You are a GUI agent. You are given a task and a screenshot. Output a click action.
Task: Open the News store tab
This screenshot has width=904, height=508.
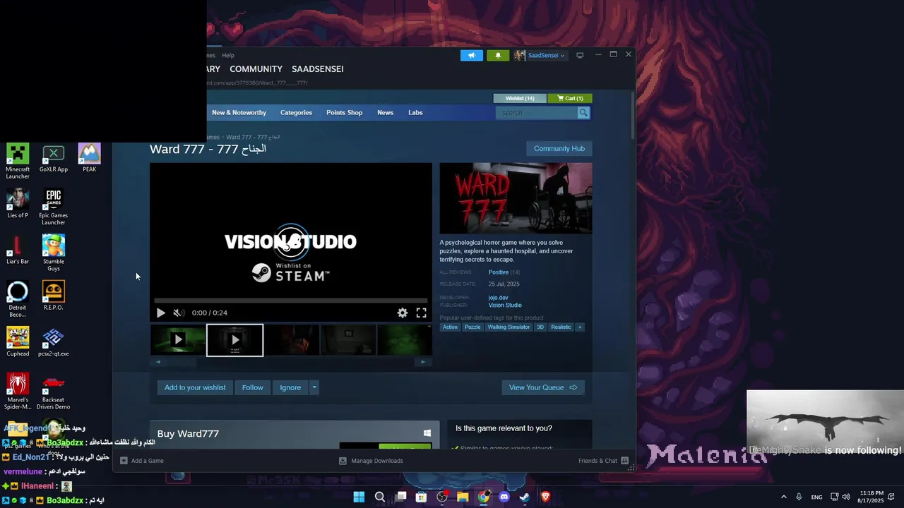pos(385,113)
